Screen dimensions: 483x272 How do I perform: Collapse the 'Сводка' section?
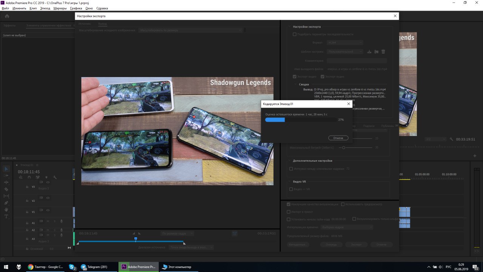click(x=295, y=85)
